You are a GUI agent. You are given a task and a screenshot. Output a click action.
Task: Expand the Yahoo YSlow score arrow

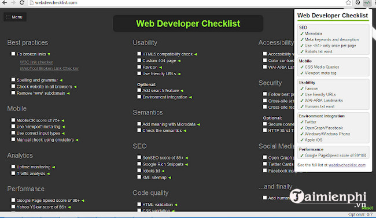(69, 207)
